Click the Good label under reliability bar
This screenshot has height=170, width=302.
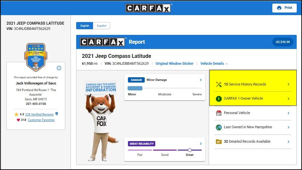tap(165, 155)
